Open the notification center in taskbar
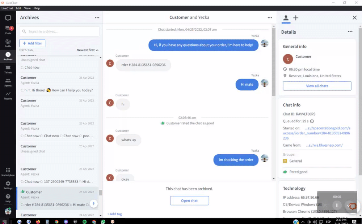Viewport: 362px width, 224px height. click(354, 222)
